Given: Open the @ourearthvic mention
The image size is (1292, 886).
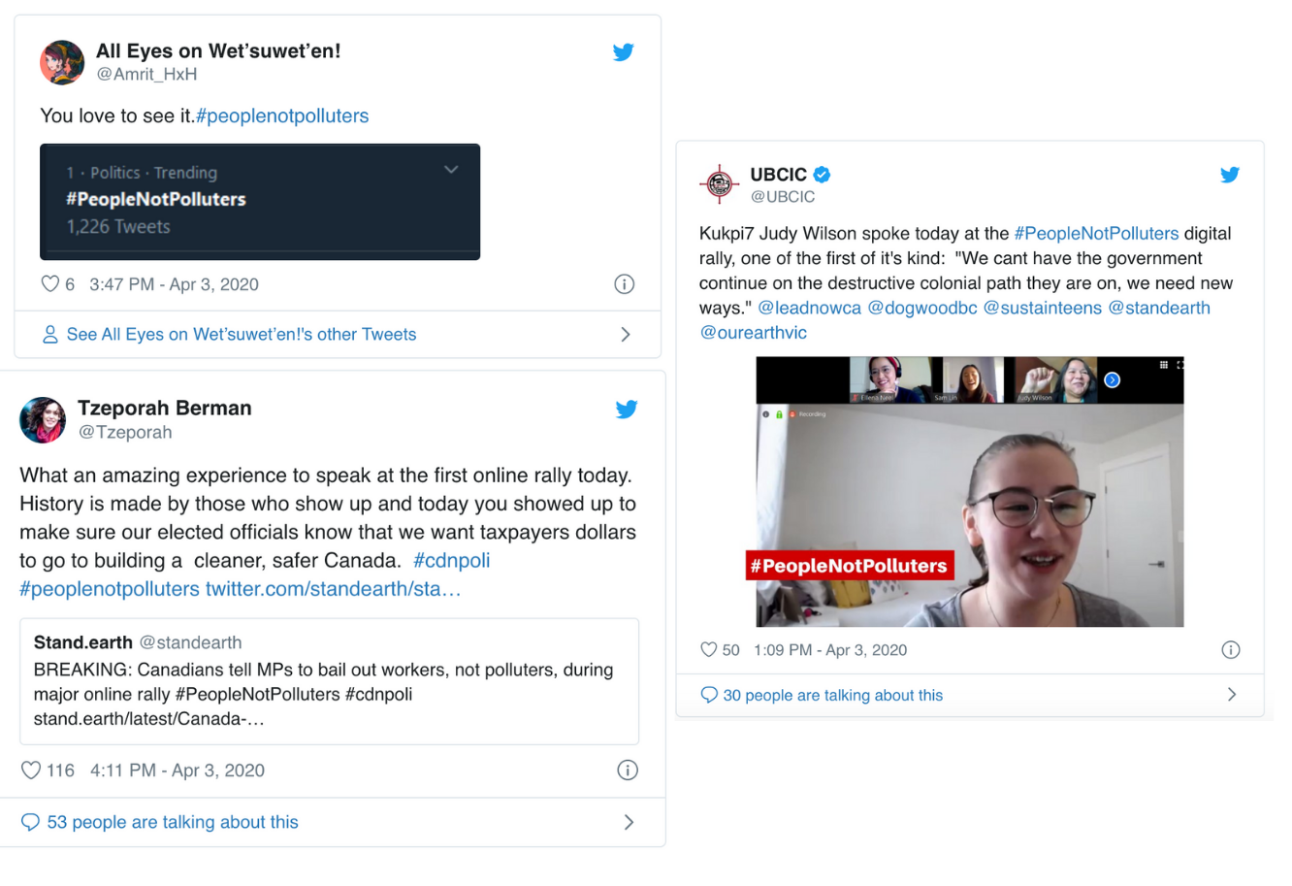Looking at the screenshot, I should 754,333.
